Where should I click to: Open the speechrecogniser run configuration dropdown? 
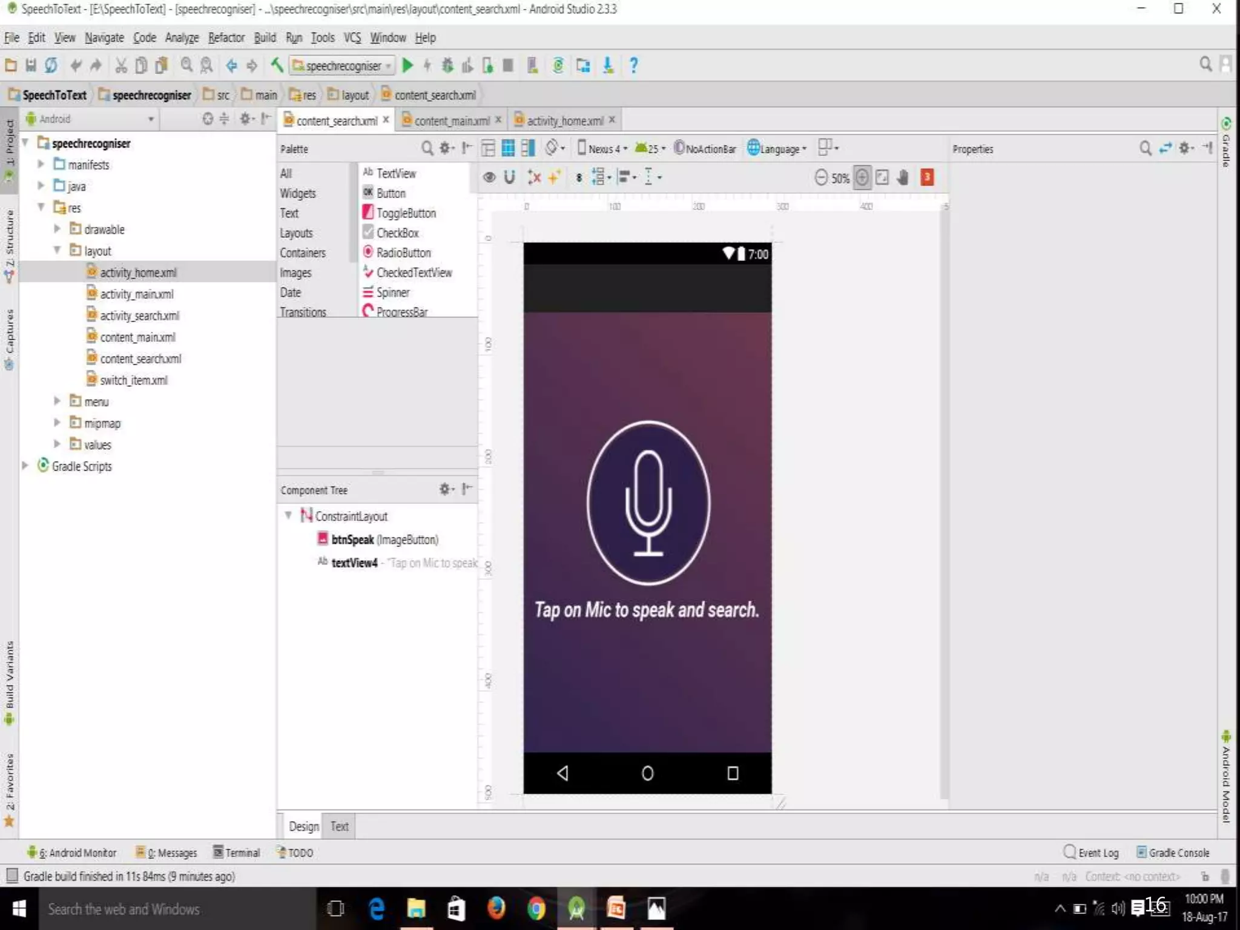tap(343, 65)
